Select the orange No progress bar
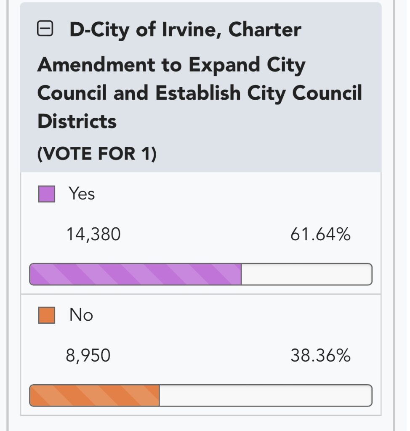The width and height of the screenshot is (410, 431). click(94, 395)
